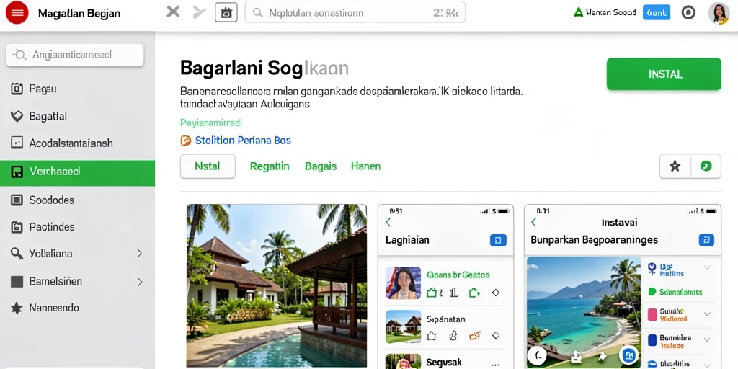The width and height of the screenshot is (738, 369).
Task: Click the green arrow button beside the star
Action: point(706,166)
